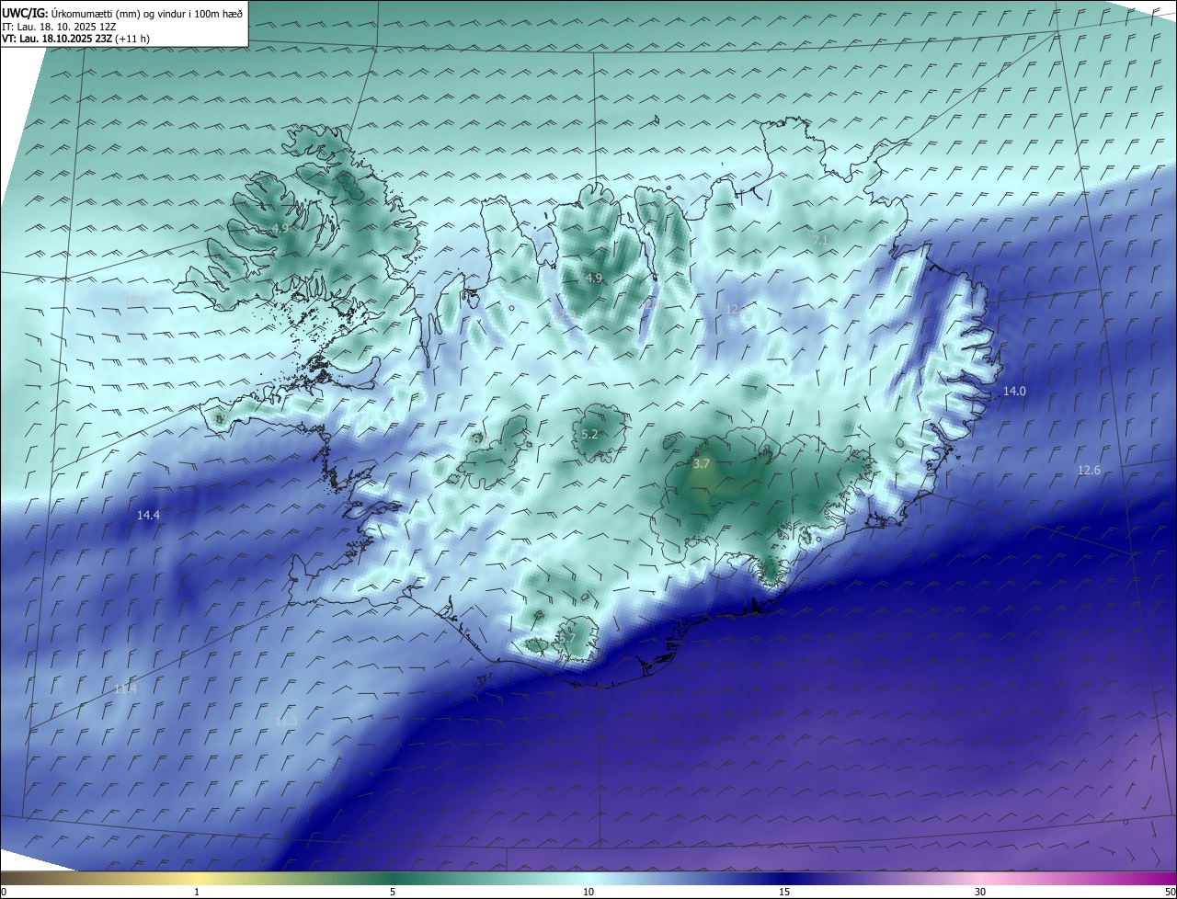Click the 5.7 value on the south coast glacier
1177x899 pixels.
point(567,638)
